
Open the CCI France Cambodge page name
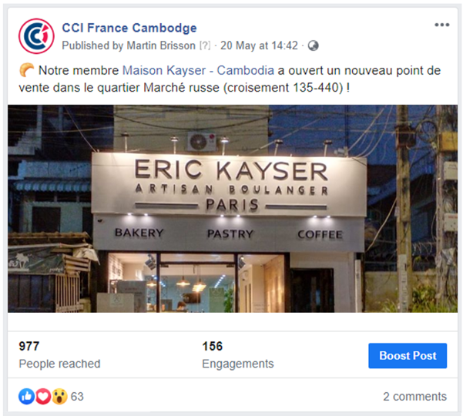point(129,28)
